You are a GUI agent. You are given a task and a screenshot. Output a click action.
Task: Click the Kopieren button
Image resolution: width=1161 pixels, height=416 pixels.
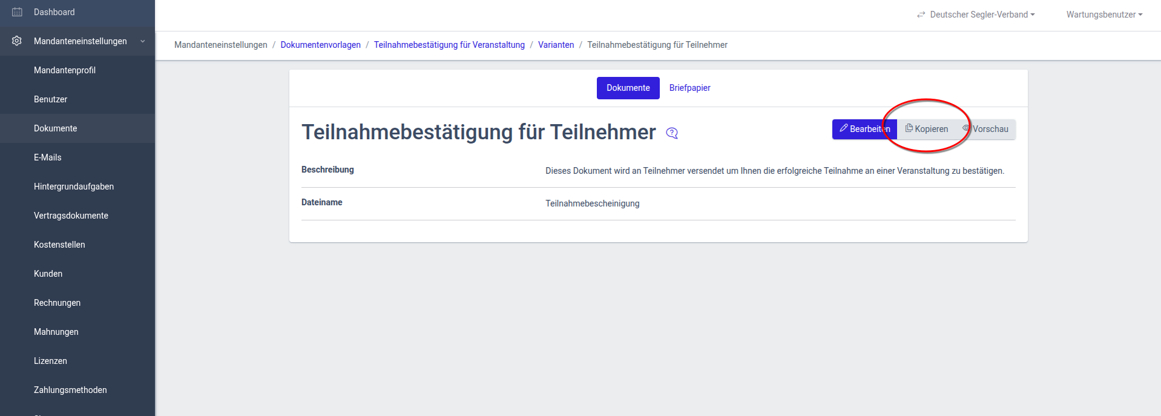(927, 129)
